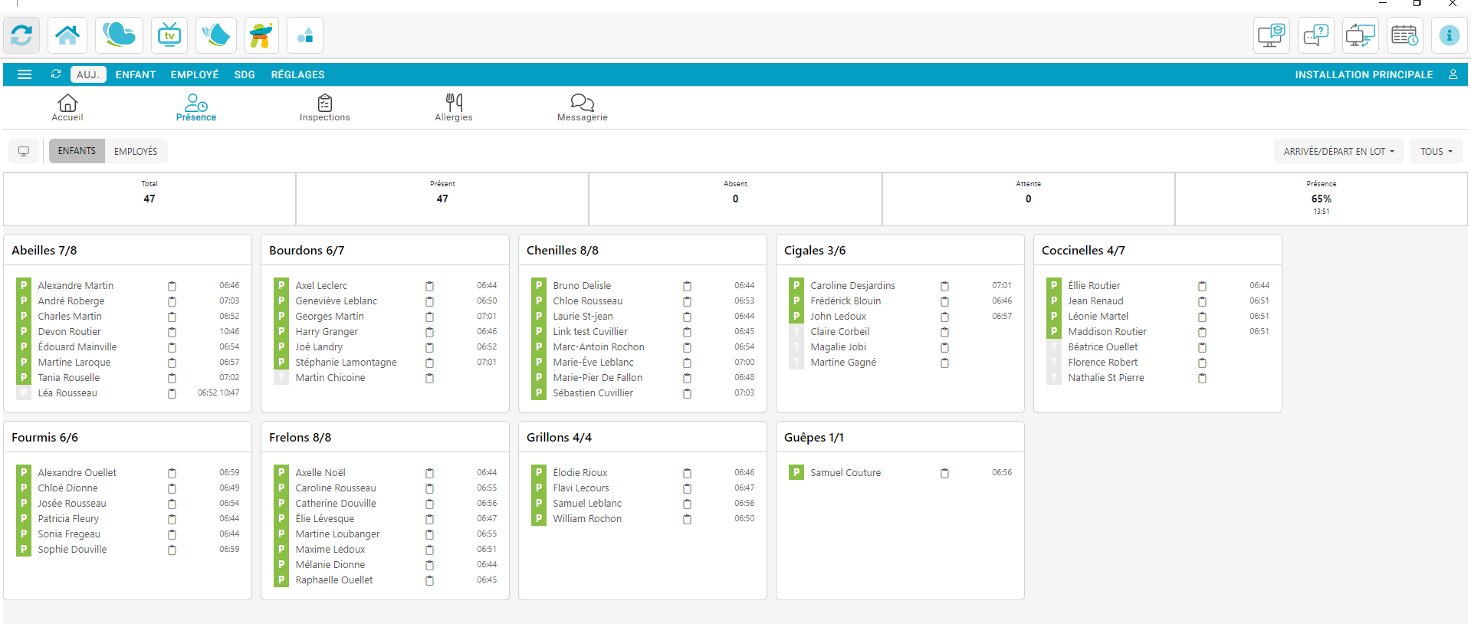Click the small refresh icon beside AUJ.
1471x624 pixels.
(x=56, y=74)
